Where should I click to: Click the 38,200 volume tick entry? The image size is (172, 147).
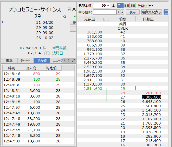tap(34, 119)
